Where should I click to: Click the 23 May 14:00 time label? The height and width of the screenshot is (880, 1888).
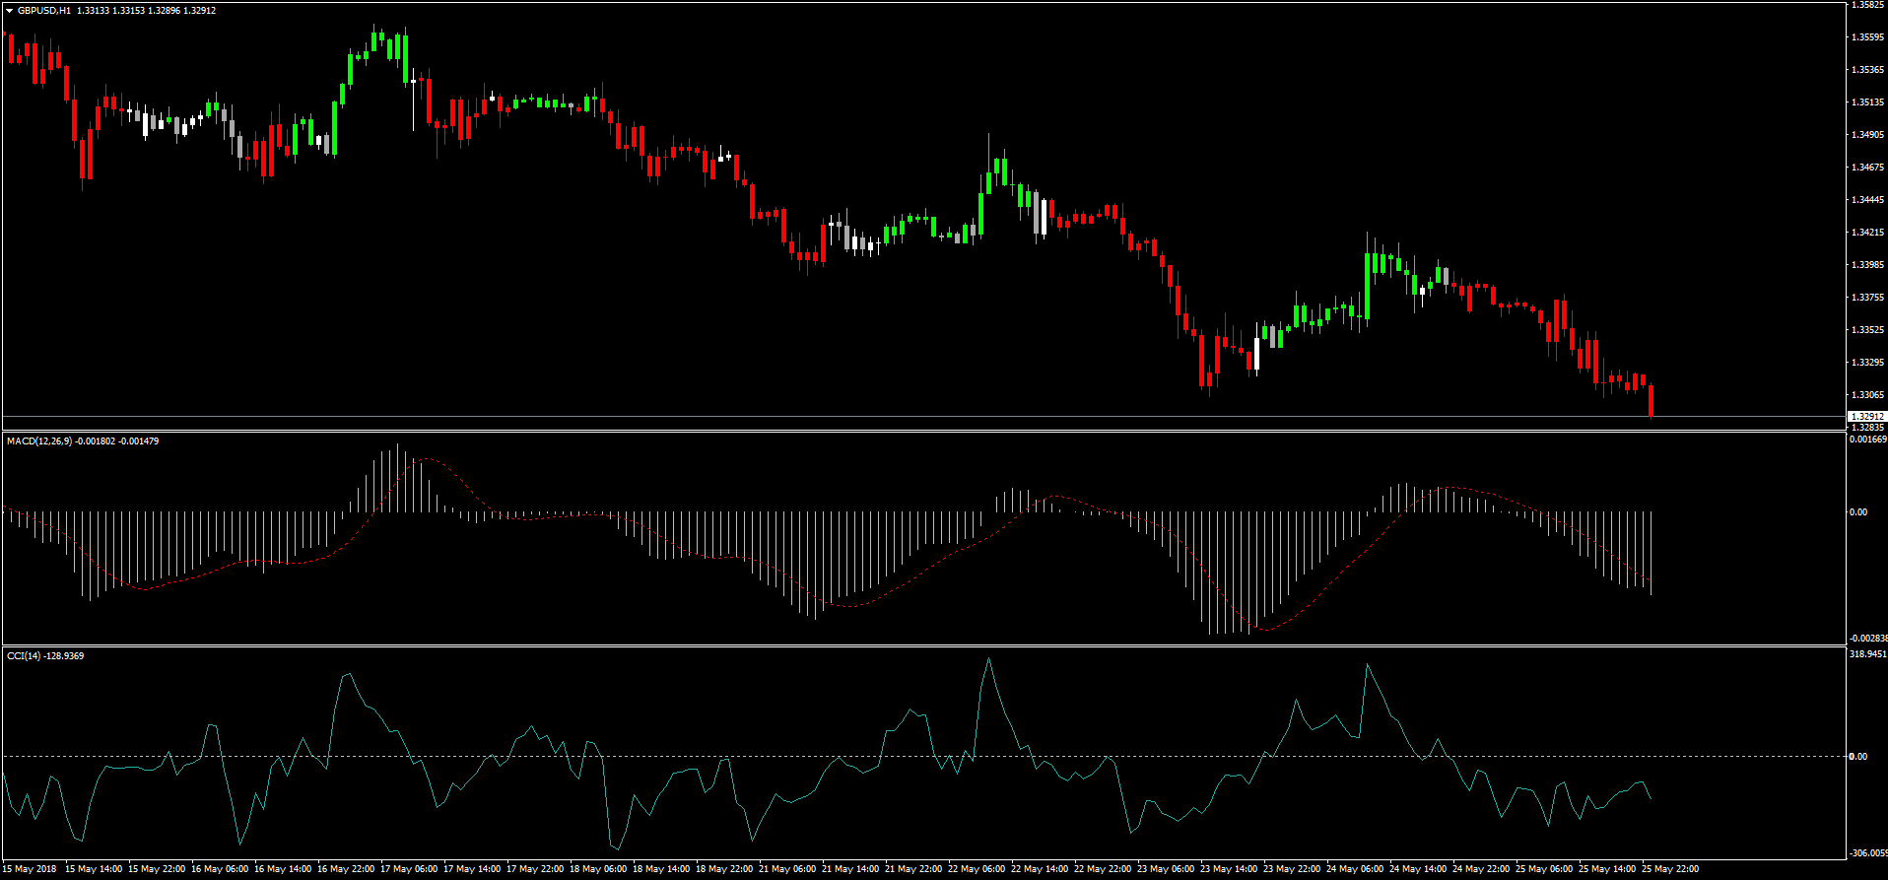tap(1229, 869)
